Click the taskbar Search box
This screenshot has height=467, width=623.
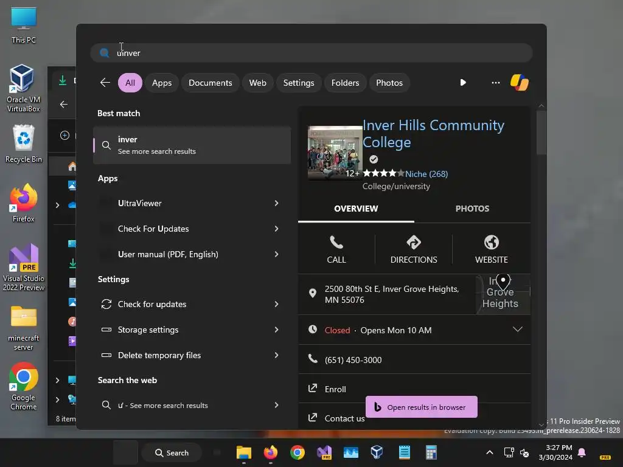point(172,452)
